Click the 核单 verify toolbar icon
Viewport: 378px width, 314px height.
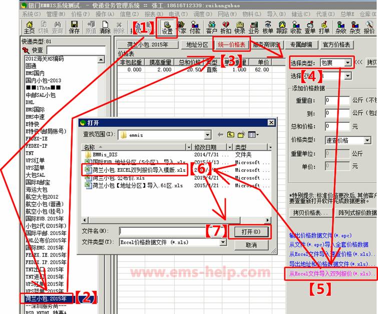coord(268,27)
